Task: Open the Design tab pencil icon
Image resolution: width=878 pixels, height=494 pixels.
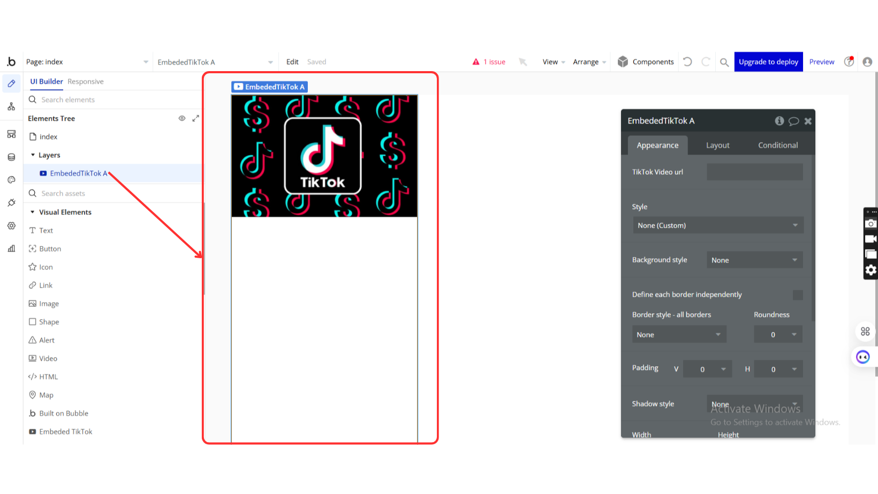Action: (11, 83)
